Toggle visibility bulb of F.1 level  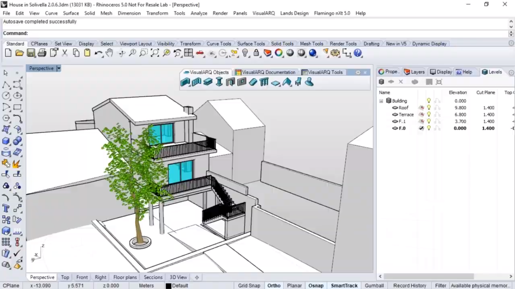[x=429, y=121]
